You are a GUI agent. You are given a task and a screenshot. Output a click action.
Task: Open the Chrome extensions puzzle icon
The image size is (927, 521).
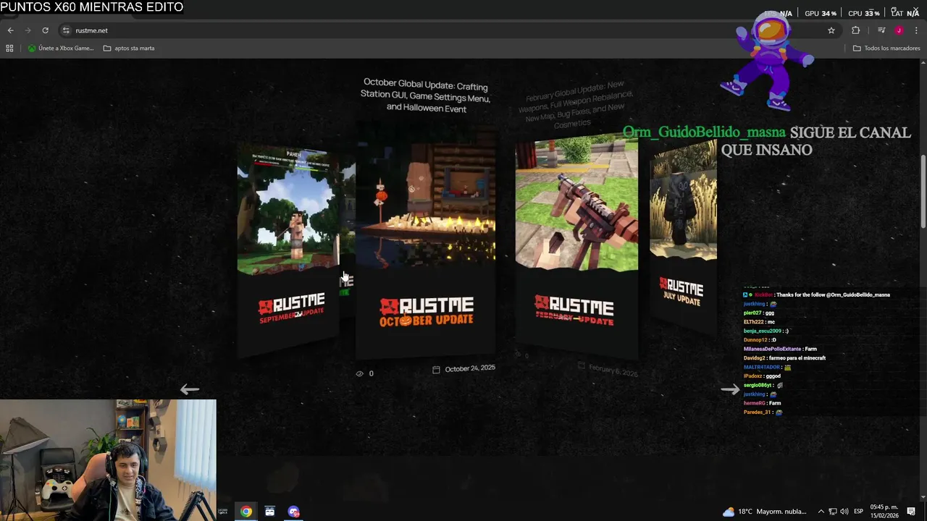point(855,30)
